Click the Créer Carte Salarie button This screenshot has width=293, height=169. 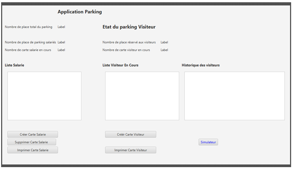[33, 134]
